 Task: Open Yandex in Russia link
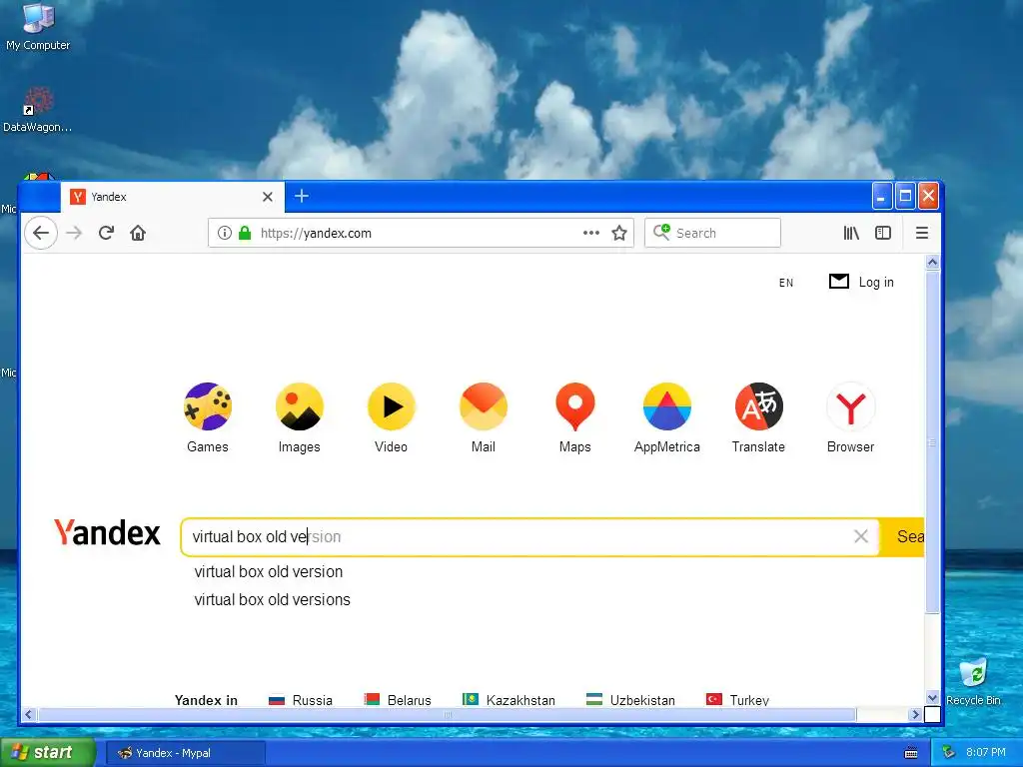point(301,700)
